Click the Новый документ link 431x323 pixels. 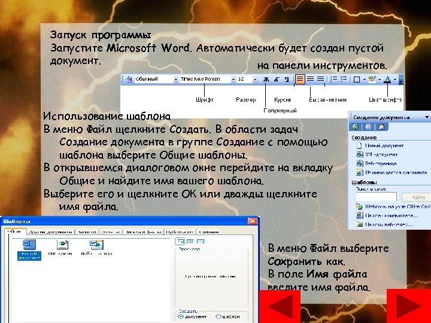(x=384, y=145)
